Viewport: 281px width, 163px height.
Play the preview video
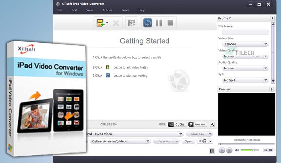pos(222,150)
